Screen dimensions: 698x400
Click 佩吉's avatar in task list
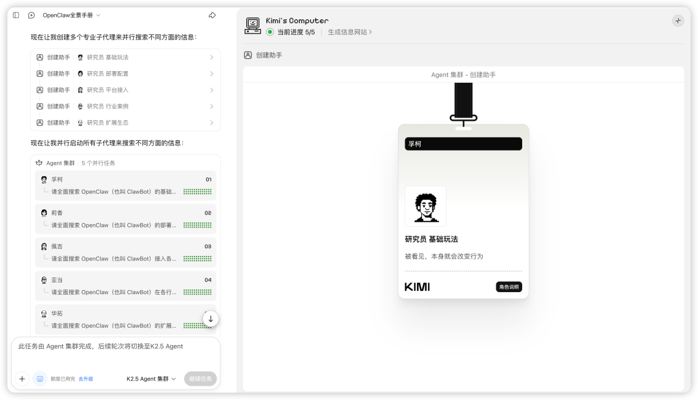point(44,246)
